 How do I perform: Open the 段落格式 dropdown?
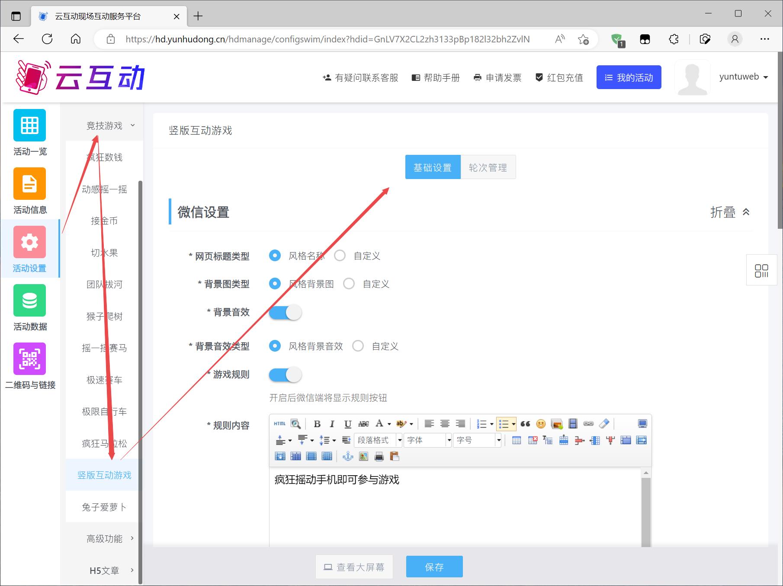pyautogui.click(x=379, y=440)
